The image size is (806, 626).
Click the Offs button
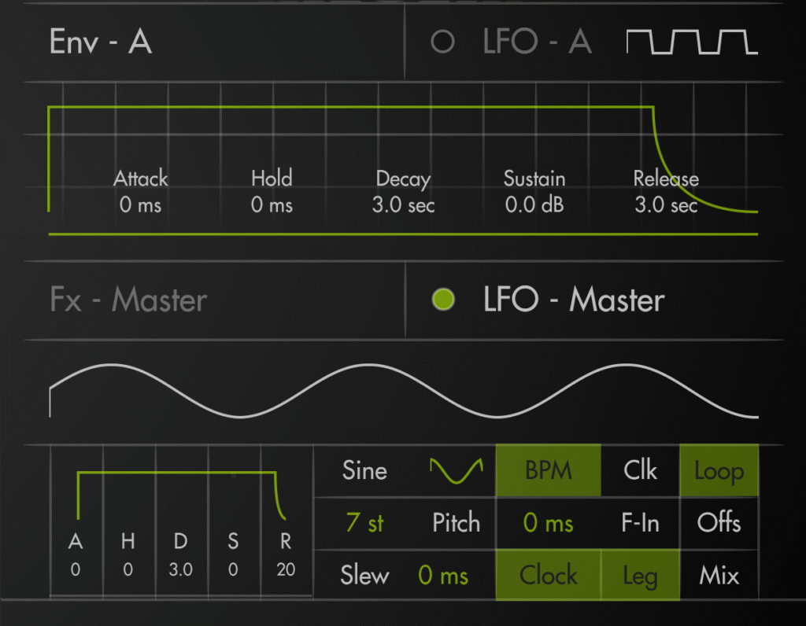719,523
